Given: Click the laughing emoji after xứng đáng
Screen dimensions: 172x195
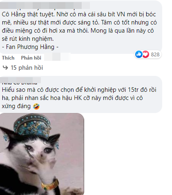Looking at the screenshot, I should coord(36,106).
